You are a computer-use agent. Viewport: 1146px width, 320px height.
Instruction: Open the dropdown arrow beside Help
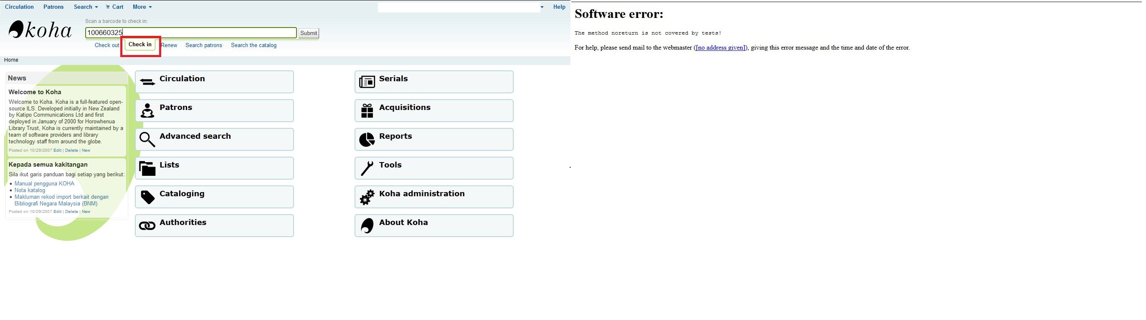click(542, 7)
